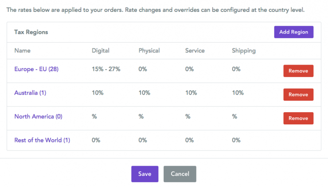Select Rest of the World's Physical rate cell
Screen dimensions: 328x187
coord(143,140)
